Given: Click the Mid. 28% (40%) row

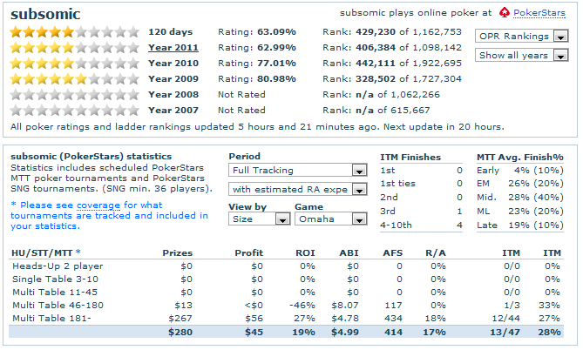Looking at the screenshot, I should 520,198.
